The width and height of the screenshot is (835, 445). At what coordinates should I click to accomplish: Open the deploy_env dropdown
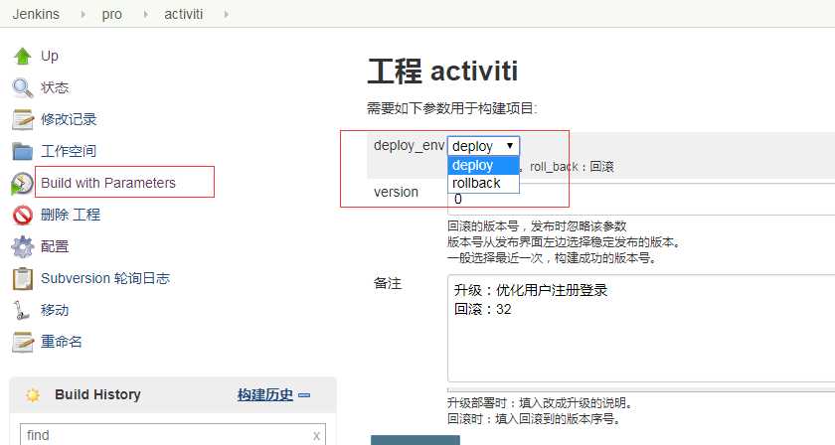[x=483, y=146]
